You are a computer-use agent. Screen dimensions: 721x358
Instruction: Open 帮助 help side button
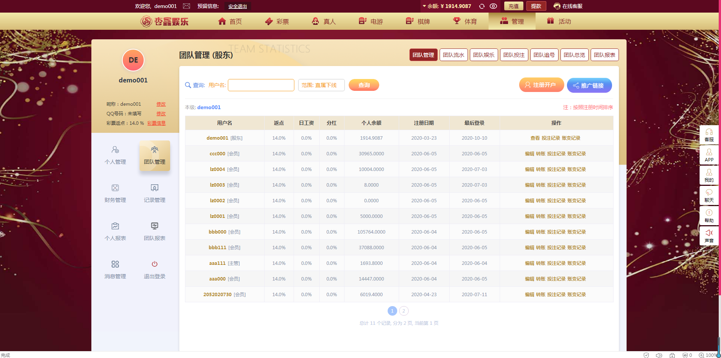709,216
